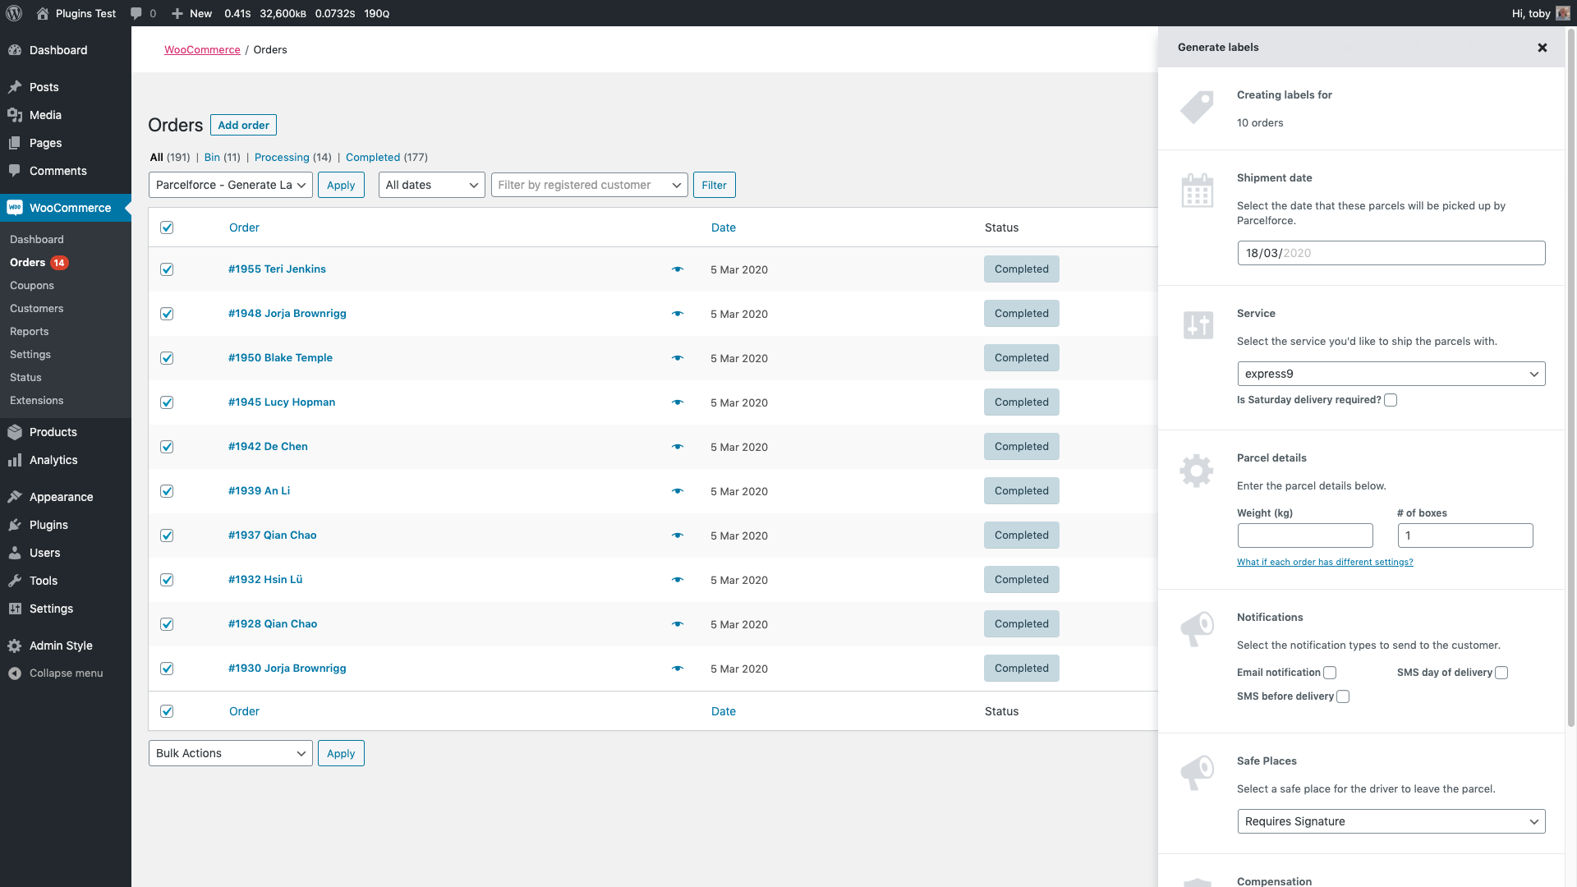Open Dashboard from the sidebar gauge icon
This screenshot has width=1577, height=887.
pyautogui.click(x=15, y=50)
